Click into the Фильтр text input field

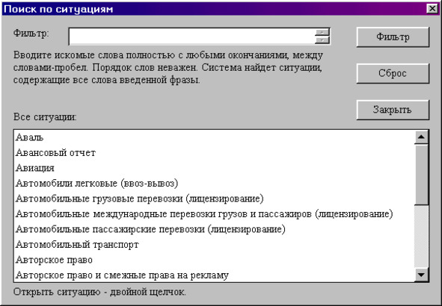click(x=191, y=37)
